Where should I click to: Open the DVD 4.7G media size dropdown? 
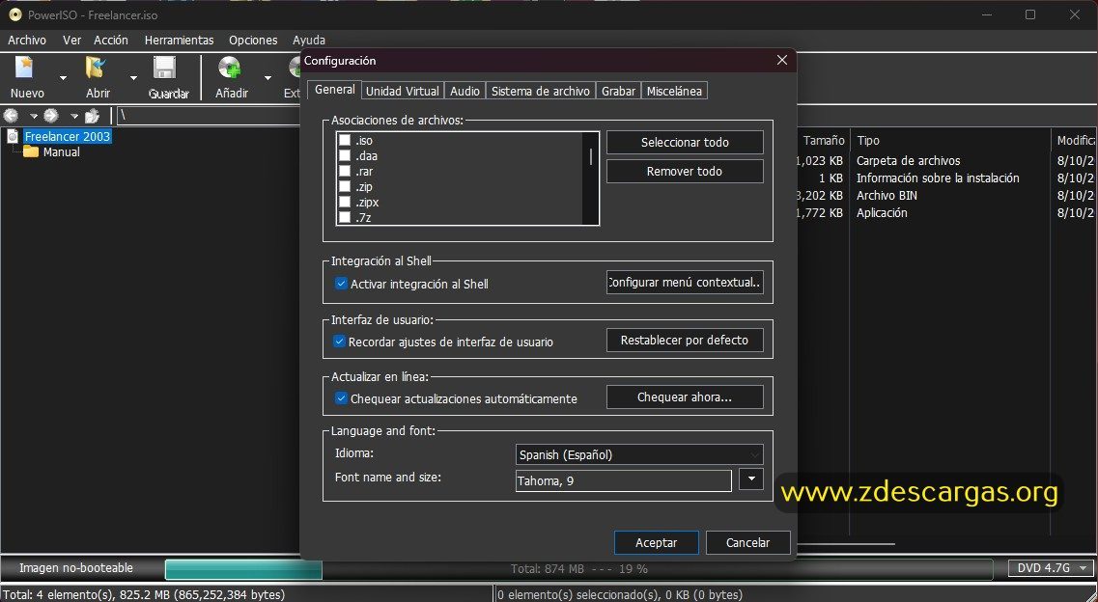(1051, 567)
